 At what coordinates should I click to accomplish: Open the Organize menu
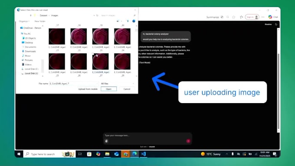[24, 21]
